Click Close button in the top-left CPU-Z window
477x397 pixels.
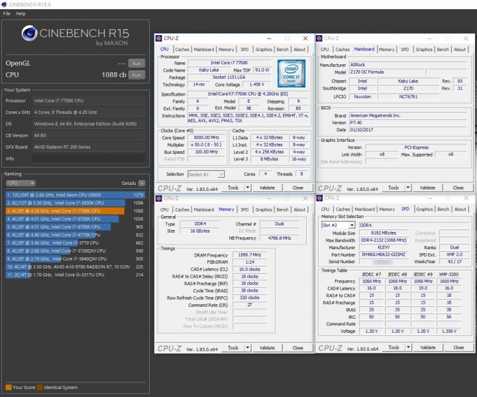point(298,188)
